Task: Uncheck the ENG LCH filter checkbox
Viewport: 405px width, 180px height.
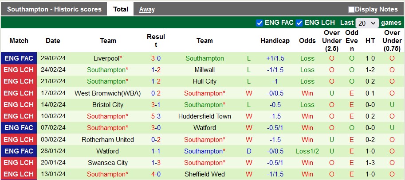Action: tap(299, 23)
